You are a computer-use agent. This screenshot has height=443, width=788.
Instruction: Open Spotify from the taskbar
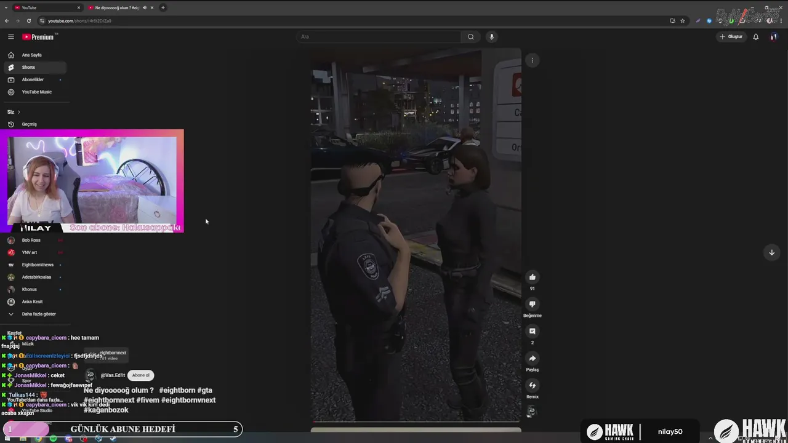click(x=53, y=439)
